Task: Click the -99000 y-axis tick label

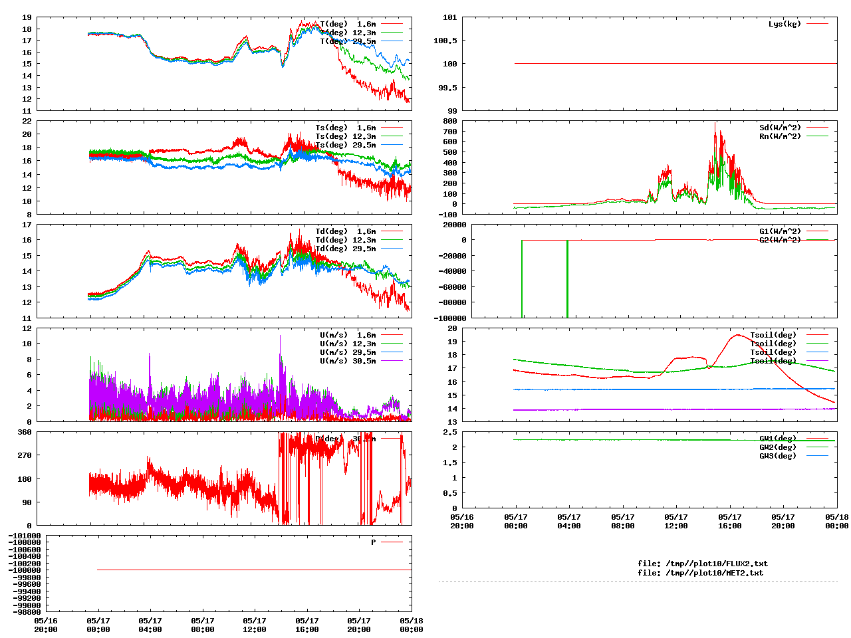Action: pos(27,605)
